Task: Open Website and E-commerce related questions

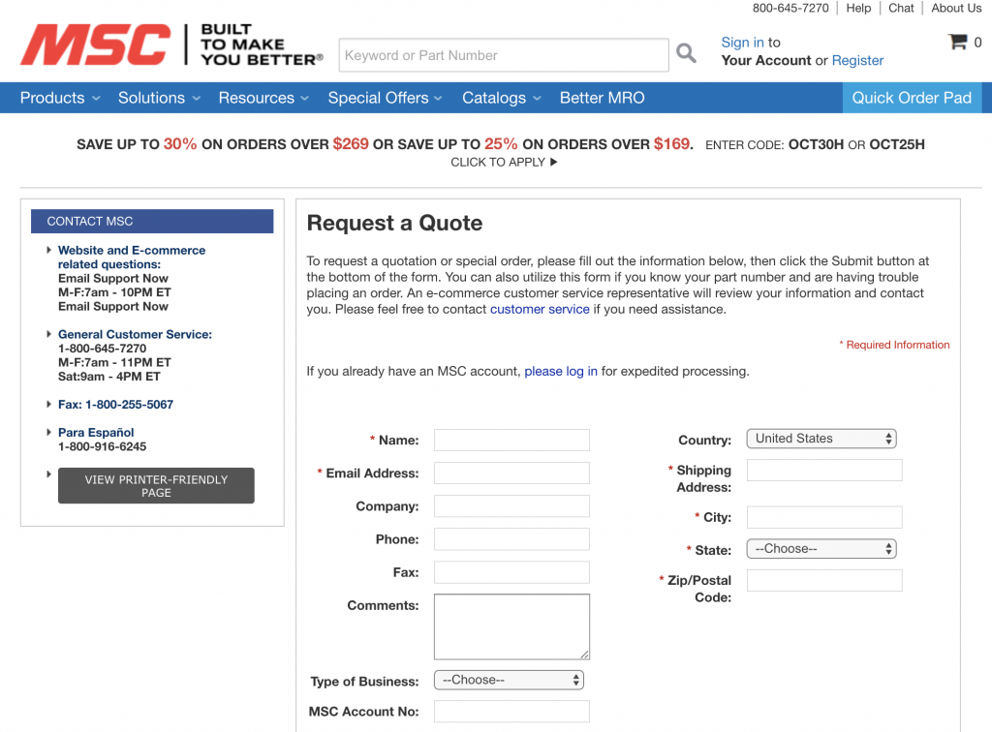Action: pyautogui.click(x=132, y=258)
